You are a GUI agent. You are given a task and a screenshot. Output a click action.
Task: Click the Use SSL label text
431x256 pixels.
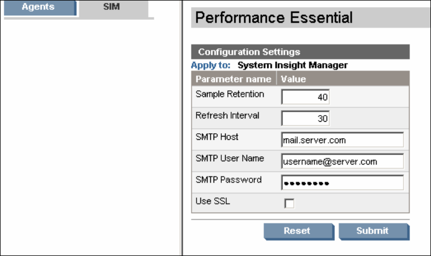pos(211,201)
